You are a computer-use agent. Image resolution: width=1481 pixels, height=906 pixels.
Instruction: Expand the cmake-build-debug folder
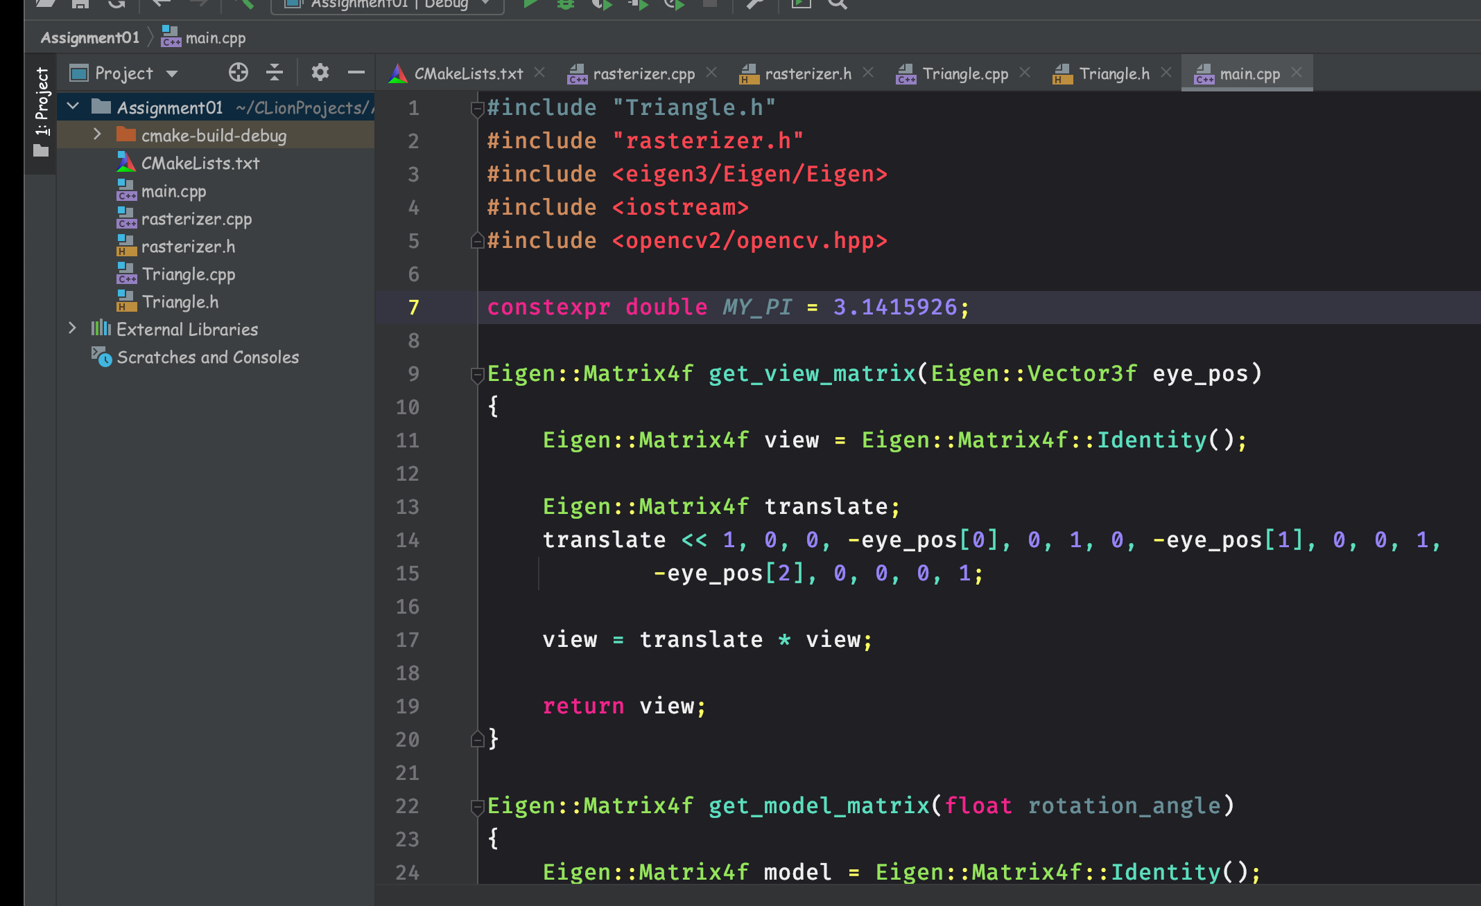tap(97, 135)
